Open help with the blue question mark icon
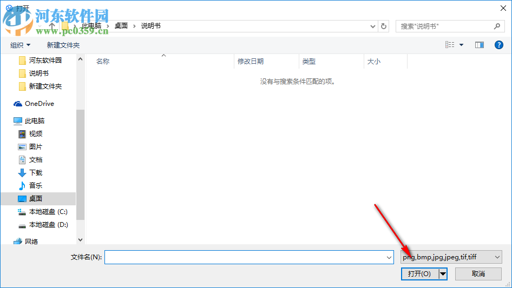 pos(498,45)
